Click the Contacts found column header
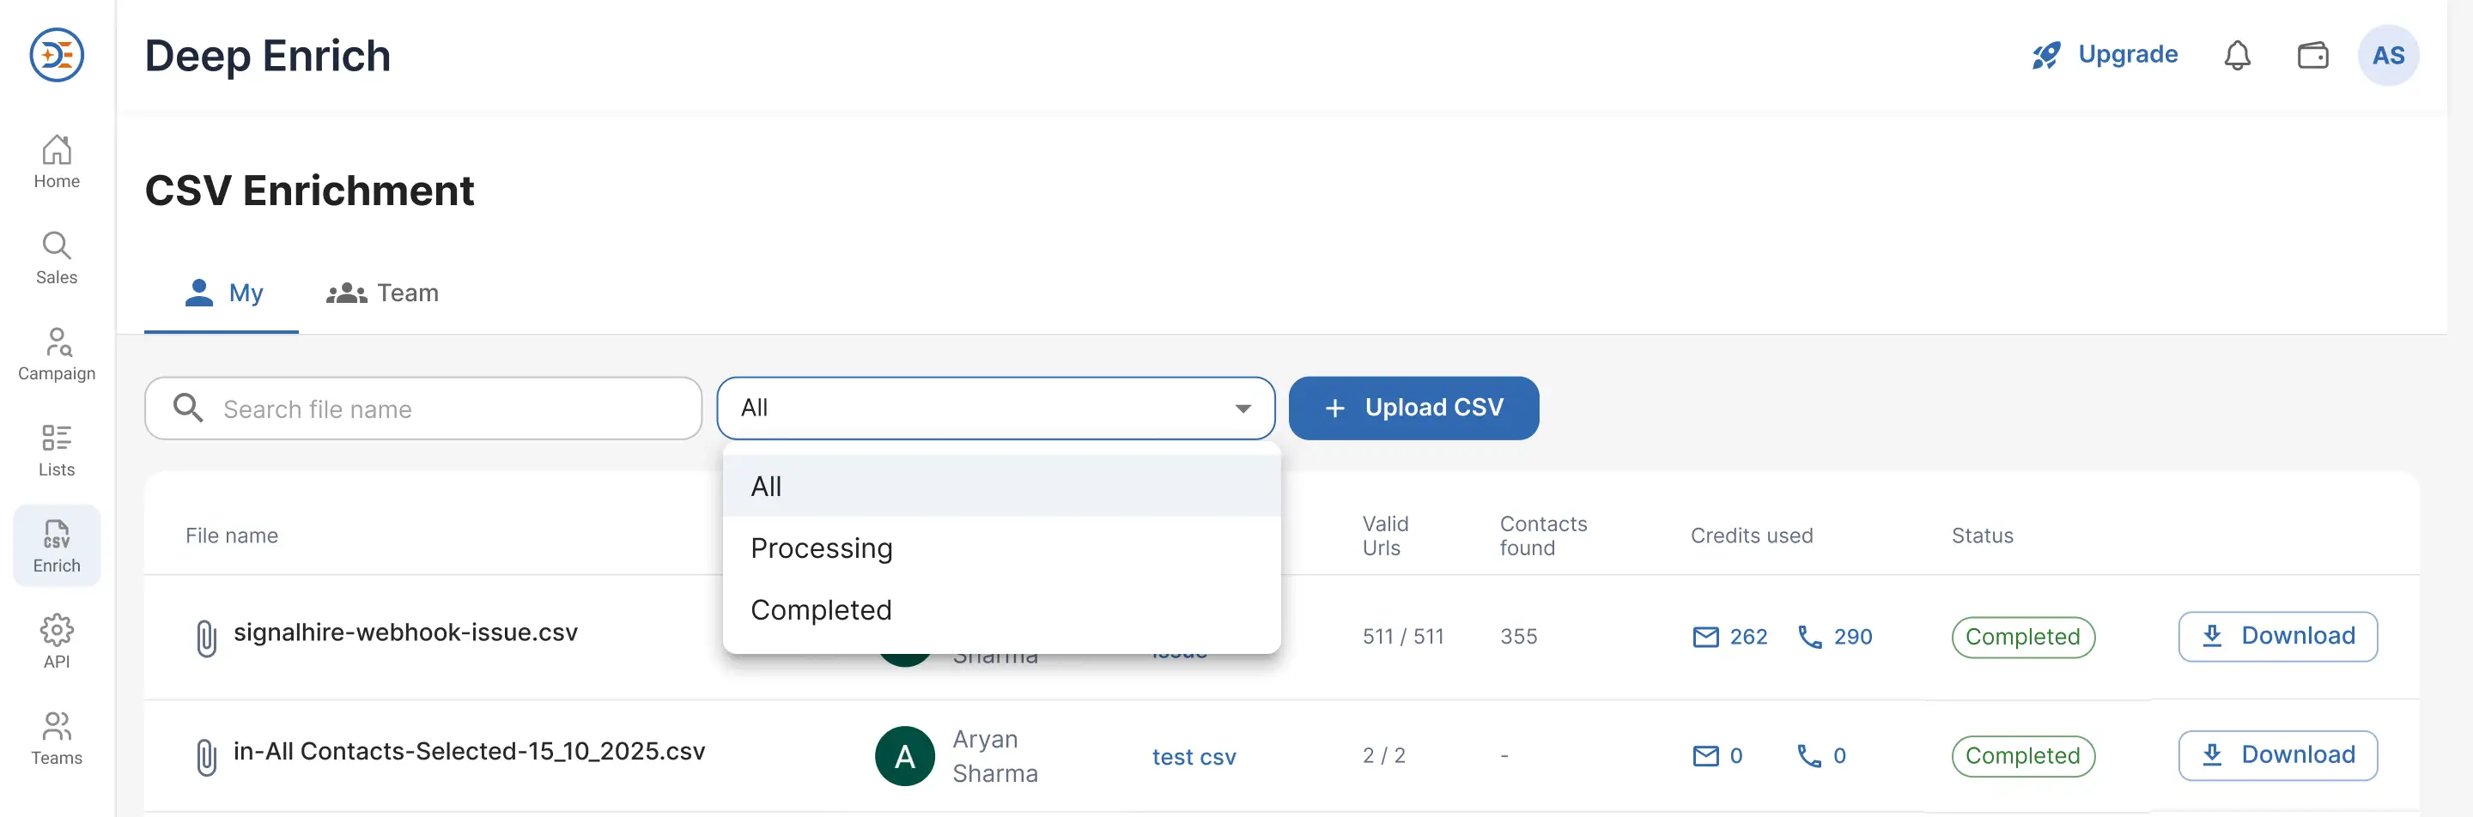This screenshot has height=817, width=2473. tap(1543, 535)
